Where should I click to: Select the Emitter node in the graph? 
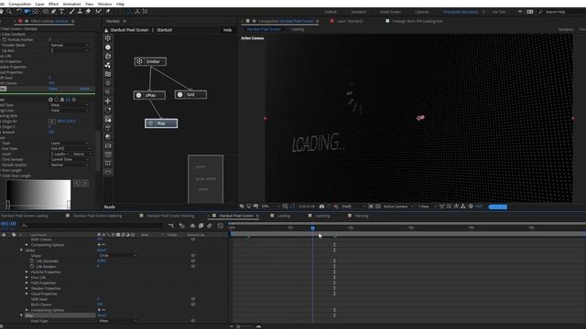point(150,61)
